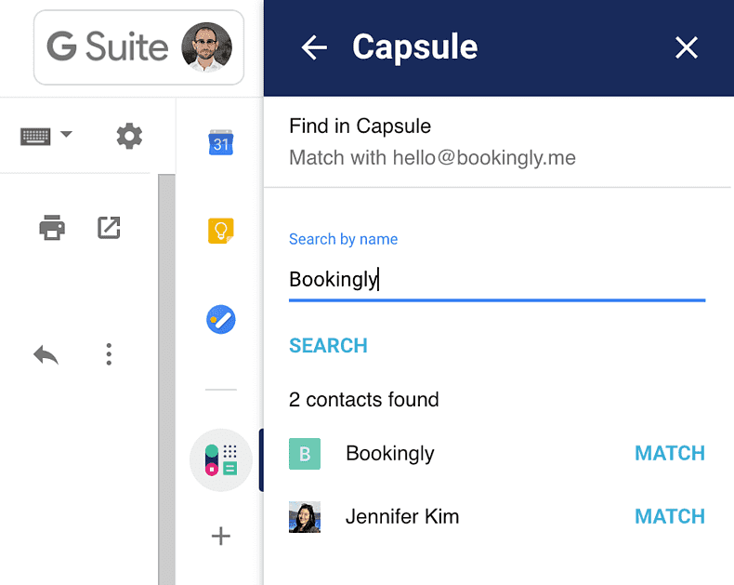734x585 pixels.
Task: Open Google Tasks checkmark icon
Action: (x=221, y=320)
